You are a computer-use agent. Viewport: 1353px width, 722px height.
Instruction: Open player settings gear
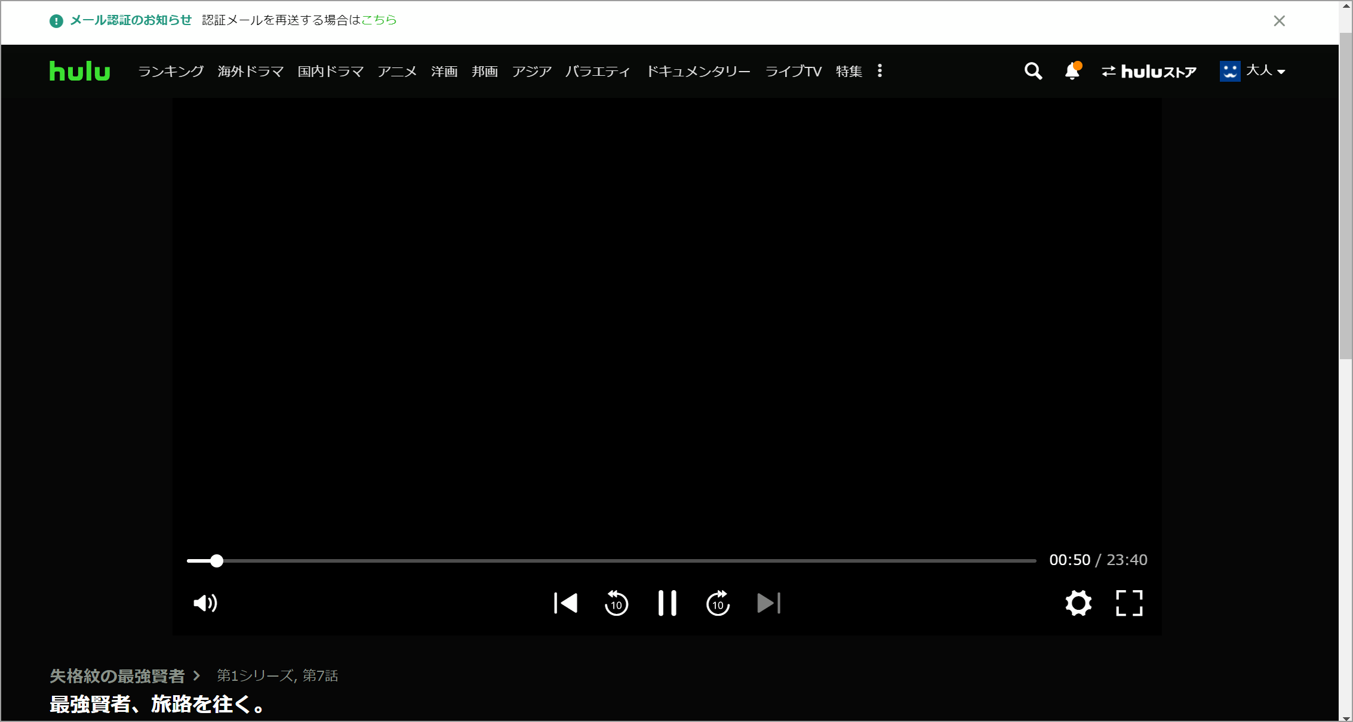[1078, 603]
